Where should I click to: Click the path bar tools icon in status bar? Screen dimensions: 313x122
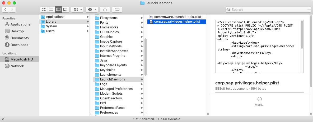tap(3, 119)
